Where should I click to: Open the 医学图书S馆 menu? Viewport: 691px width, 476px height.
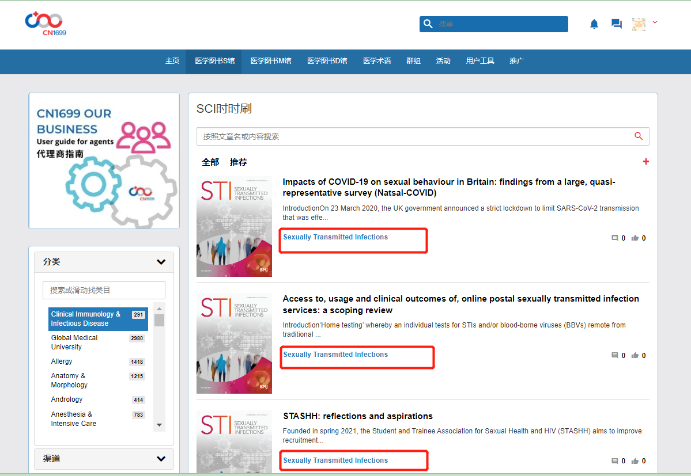tap(214, 61)
